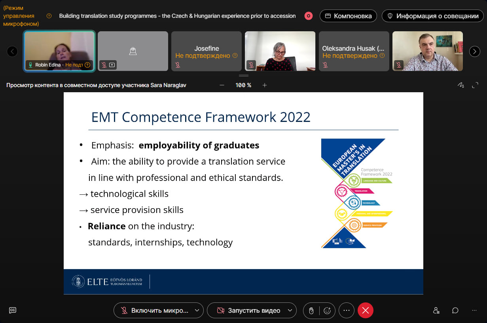Image resolution: width=487 pixels, height=323 pixels.
Task: Leave the meeting with the red X button
Action: (366, 310)
